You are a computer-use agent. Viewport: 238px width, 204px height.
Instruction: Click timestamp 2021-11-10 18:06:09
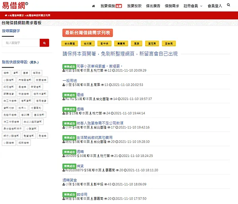click(x=131, y=185)
